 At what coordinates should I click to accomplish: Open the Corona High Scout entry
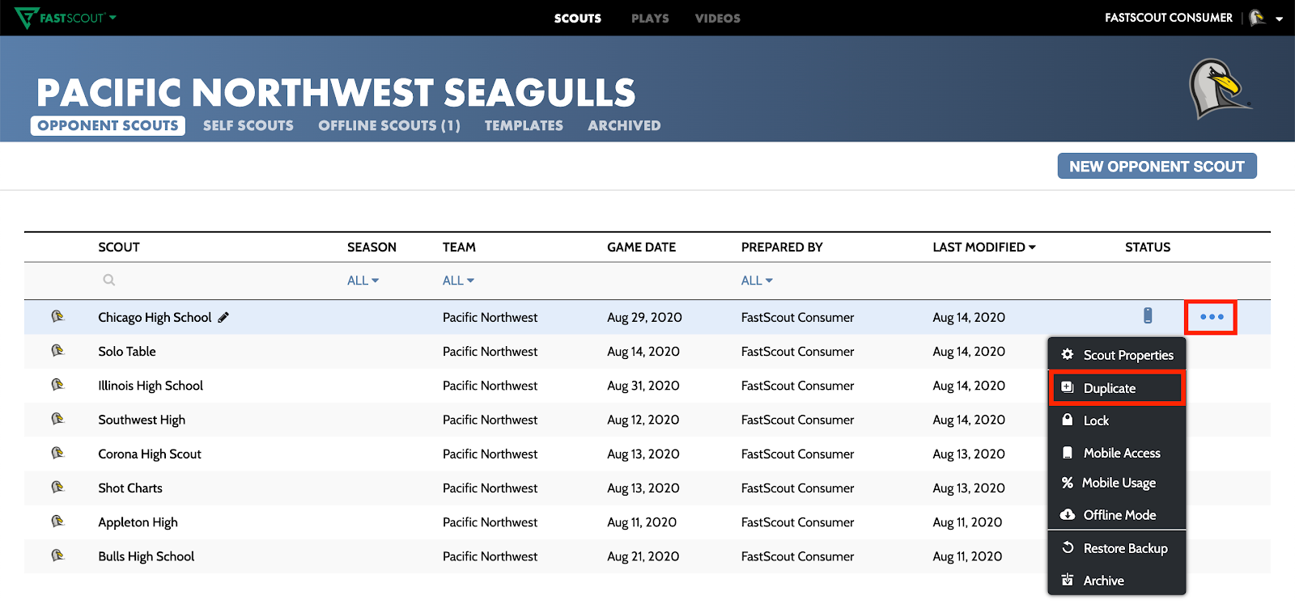pyautogui.click(x=150, y=454)
